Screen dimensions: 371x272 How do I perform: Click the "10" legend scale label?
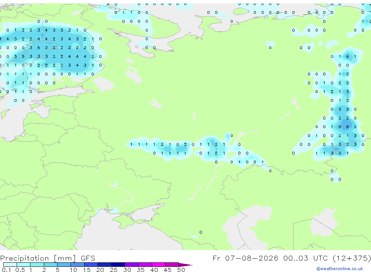pos(73,270)
